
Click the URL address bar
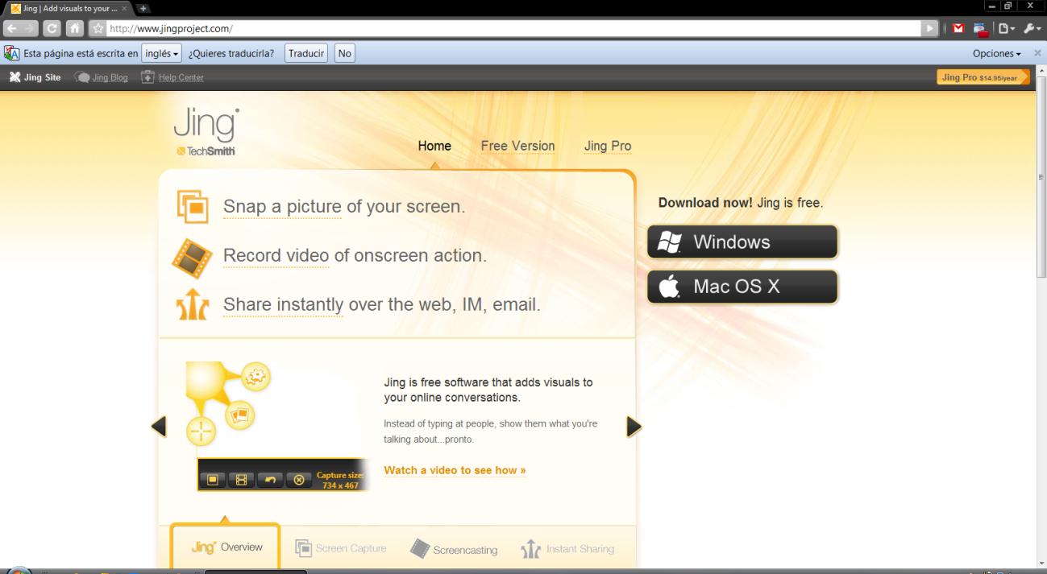coord(516,29)
